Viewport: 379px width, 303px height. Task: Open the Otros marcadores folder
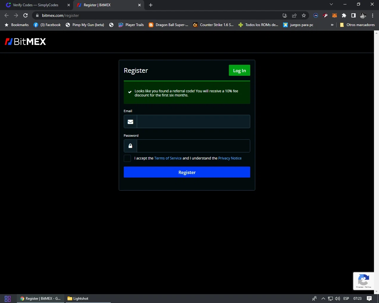357,25
